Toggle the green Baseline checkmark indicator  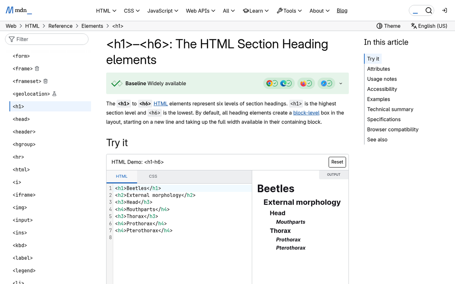pos(116,83)
